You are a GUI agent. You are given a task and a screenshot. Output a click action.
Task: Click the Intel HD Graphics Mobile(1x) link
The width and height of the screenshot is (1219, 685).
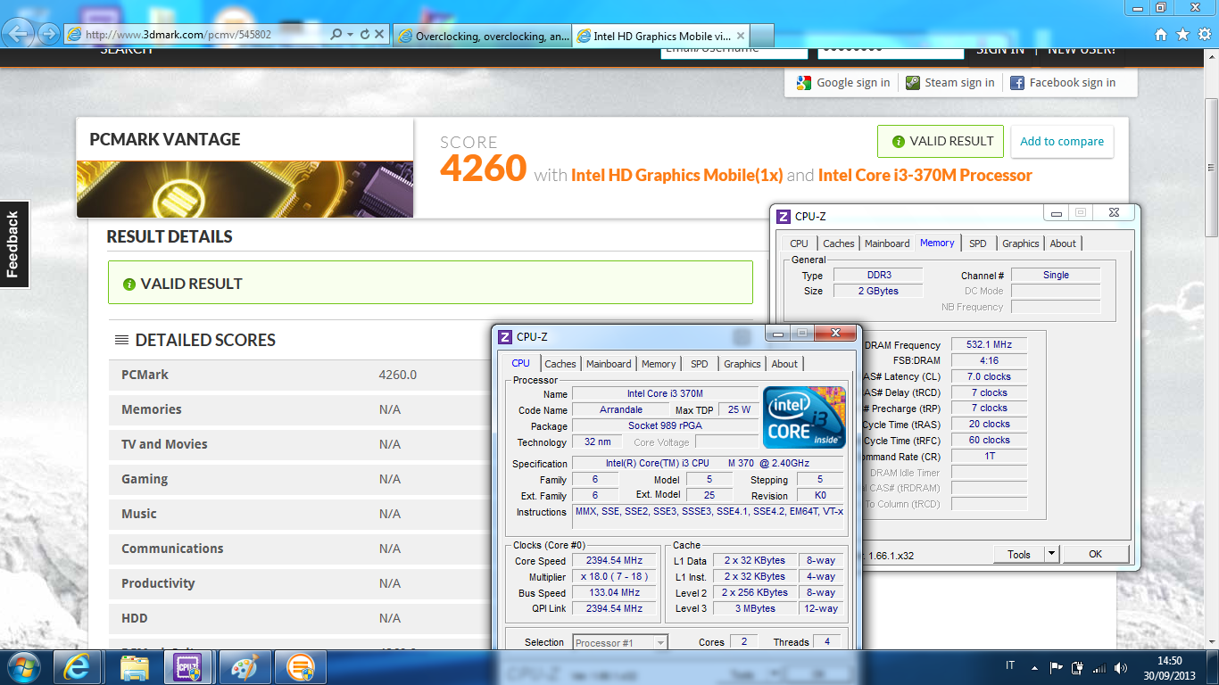677,176
